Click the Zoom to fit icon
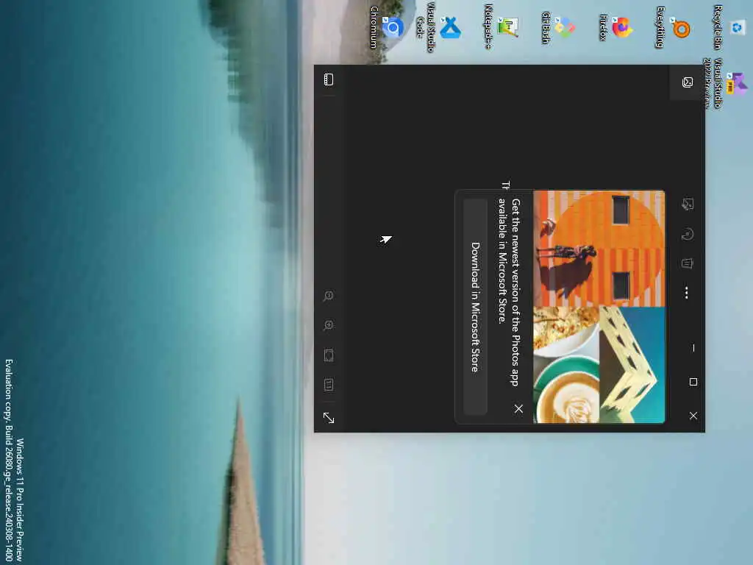Screen dimensions: 753x565 coord(329,355)
